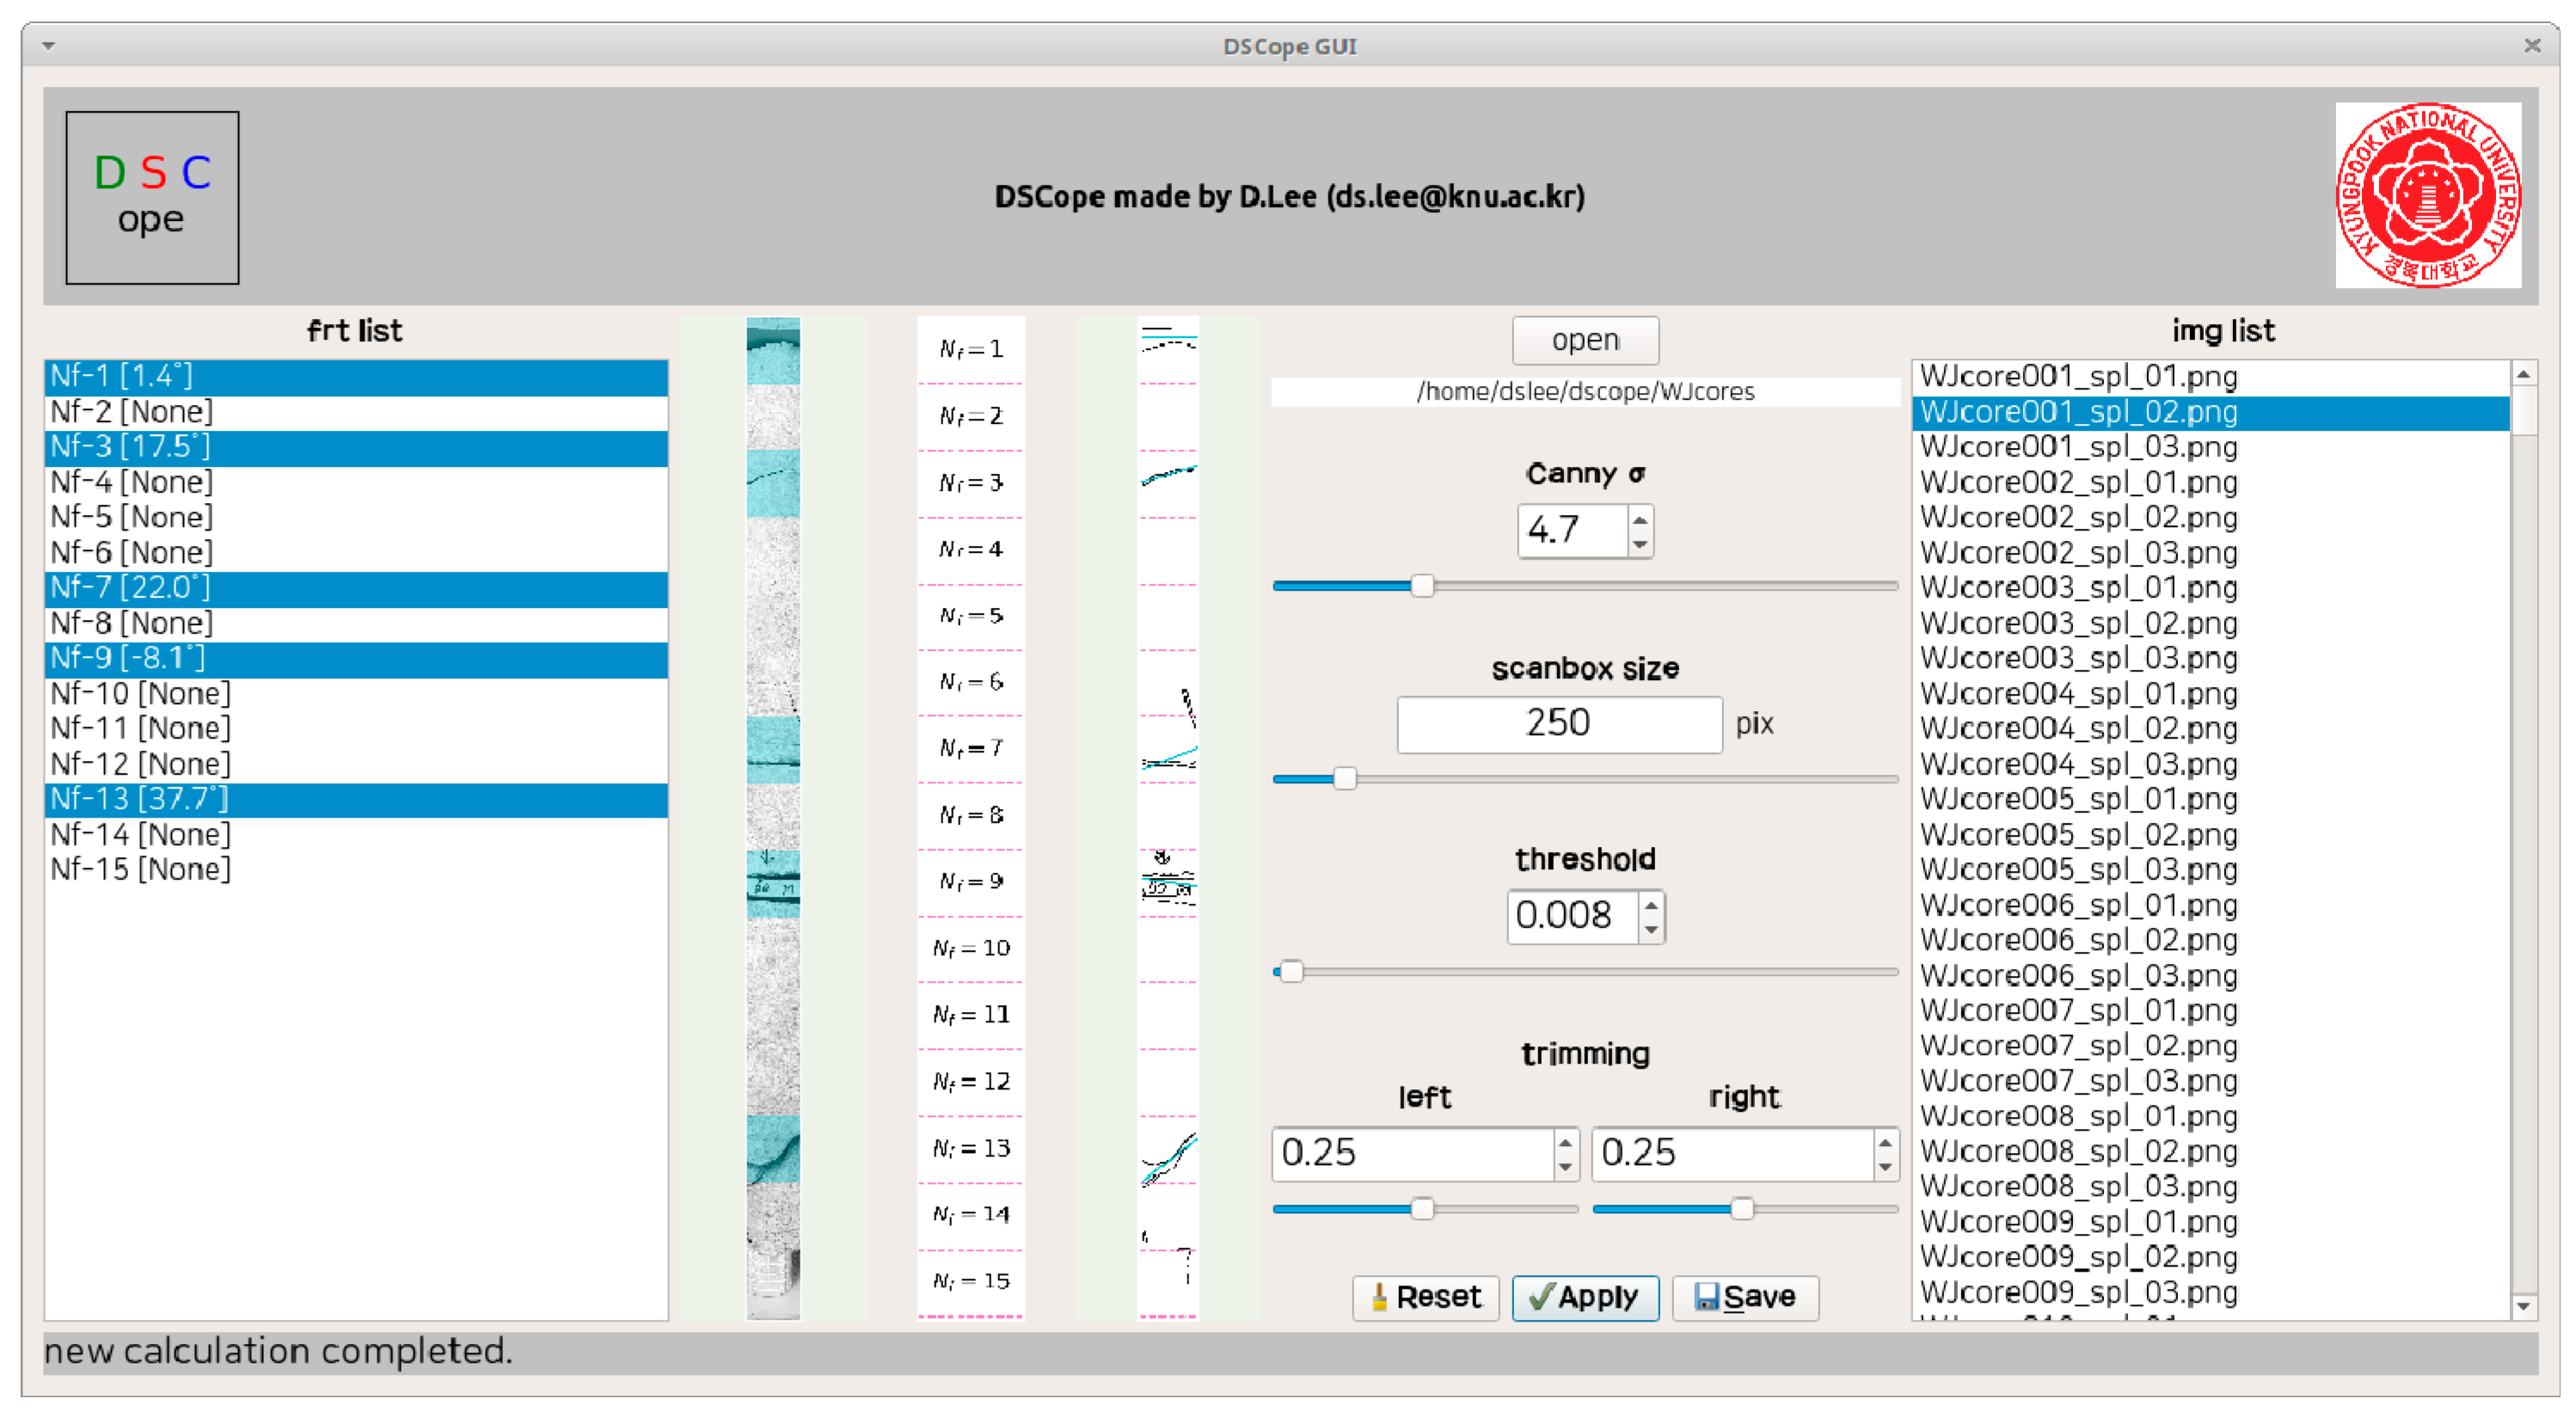Click the Reset button with broom icon
2576x1411 pixels.
[x=1425, y=1297]
